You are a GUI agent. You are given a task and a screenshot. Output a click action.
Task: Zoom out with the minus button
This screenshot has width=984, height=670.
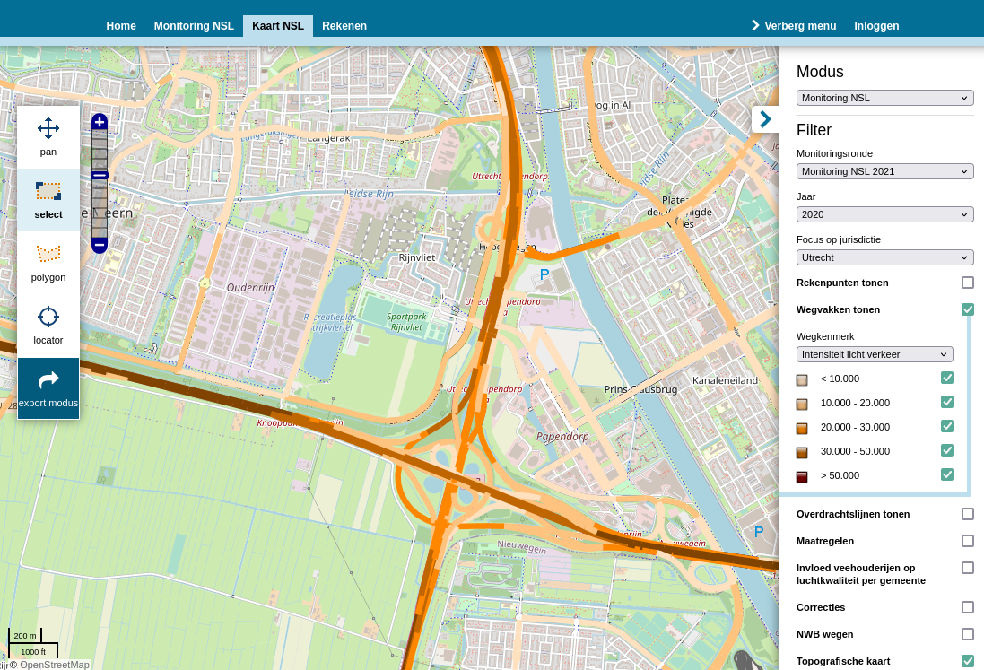tap(100, 244)
